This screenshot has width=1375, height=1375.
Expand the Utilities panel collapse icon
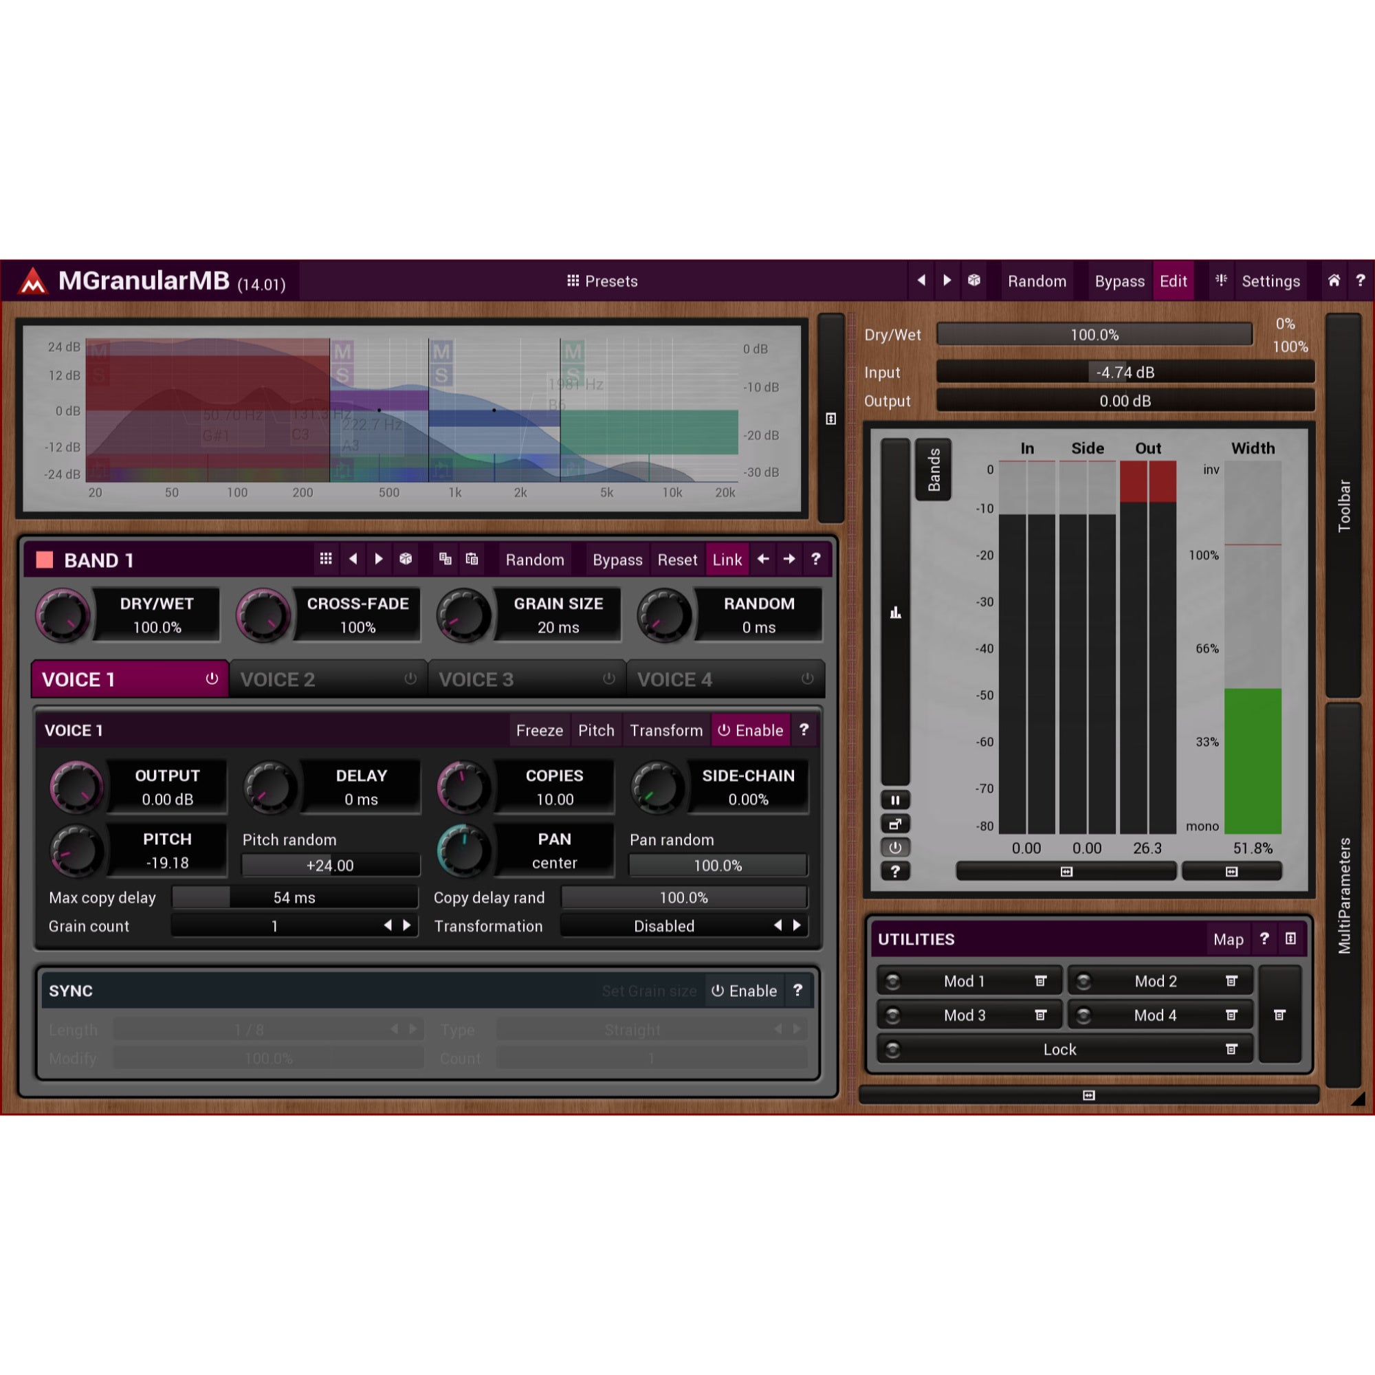click(x=1290, y=938)
